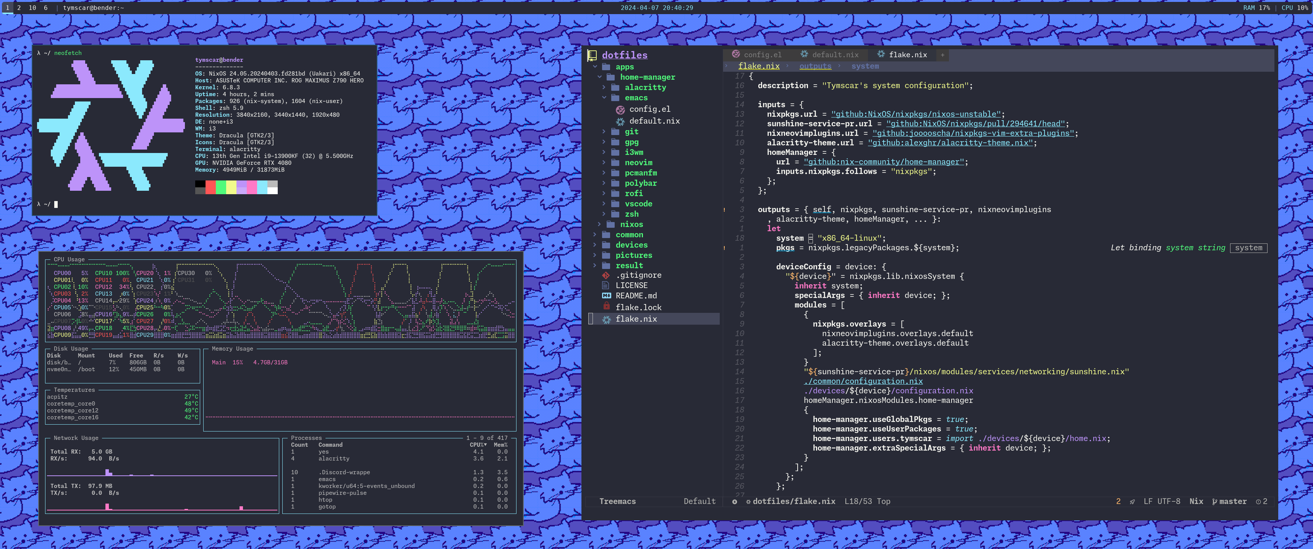Expand the neovim folder
The image size is (1313, 549).
click(604, 163)
